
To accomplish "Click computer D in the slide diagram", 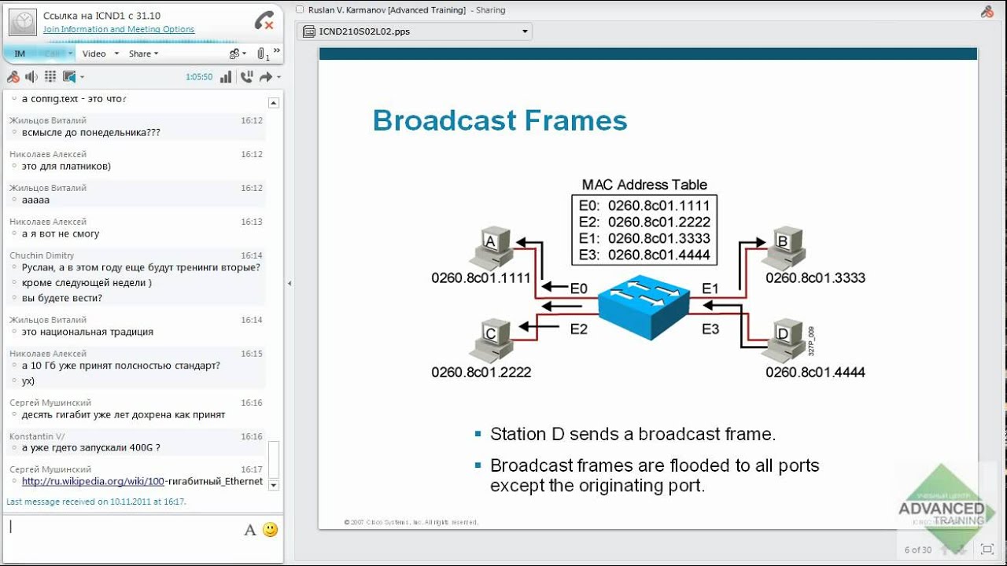I will click(x=783, y=340).
